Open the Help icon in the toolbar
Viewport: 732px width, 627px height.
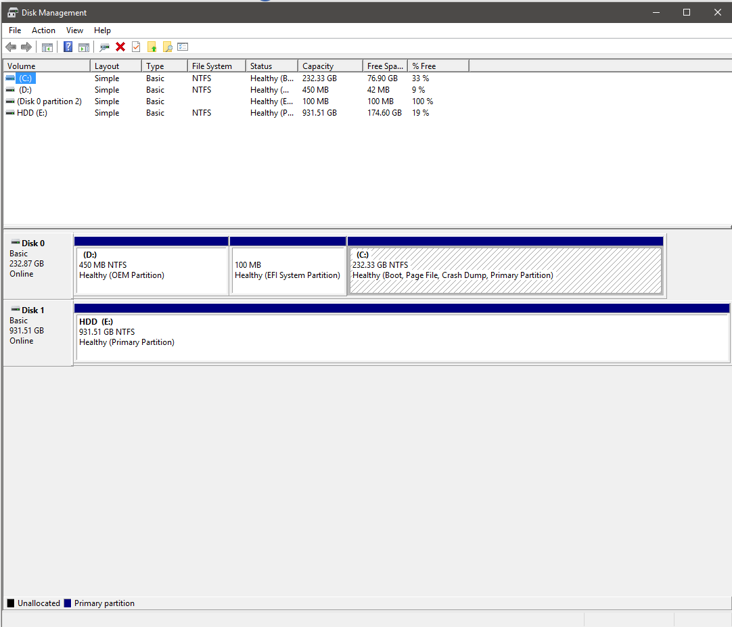coord(68,47)
